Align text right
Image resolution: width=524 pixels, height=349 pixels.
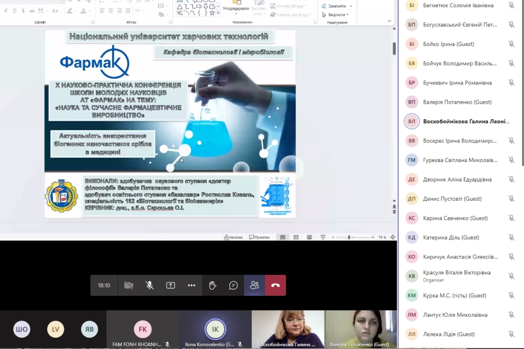pos(119,11)
